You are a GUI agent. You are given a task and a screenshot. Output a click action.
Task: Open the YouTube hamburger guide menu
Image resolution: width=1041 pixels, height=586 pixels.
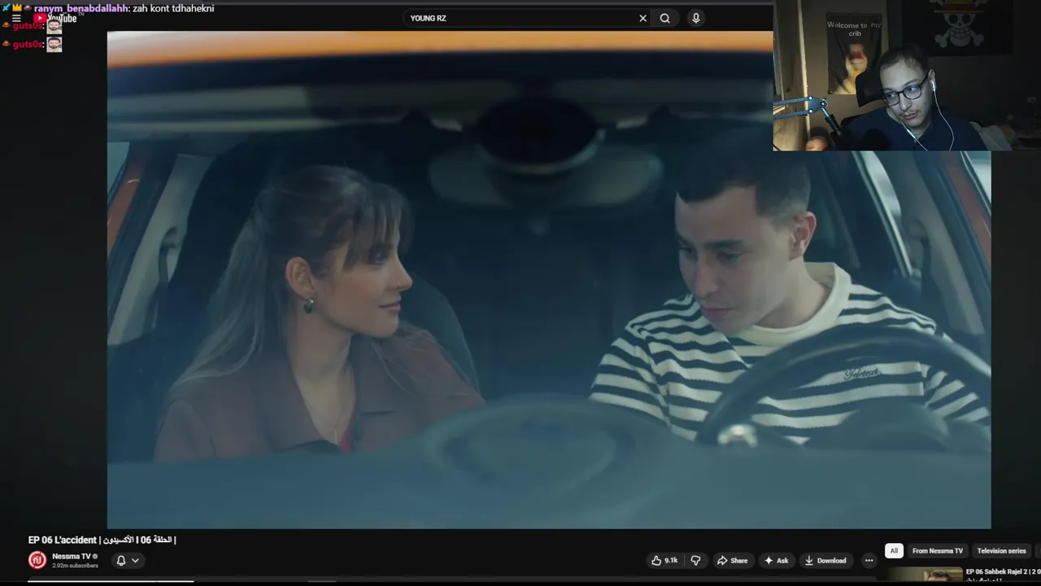[x=16, y=18]
